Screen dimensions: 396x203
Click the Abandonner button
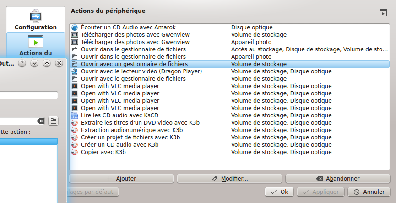[x=338, y=178]
